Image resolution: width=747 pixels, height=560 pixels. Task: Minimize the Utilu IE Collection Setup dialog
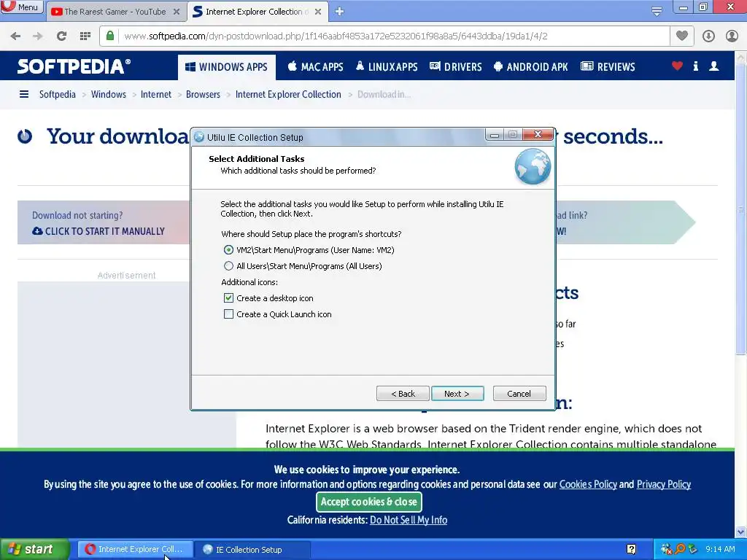pos(495,135)
